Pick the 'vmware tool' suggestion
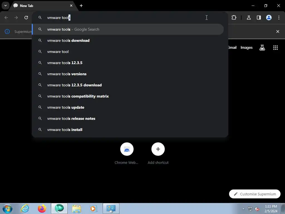The width and height of the screenshot is (285, 214). 128,52
